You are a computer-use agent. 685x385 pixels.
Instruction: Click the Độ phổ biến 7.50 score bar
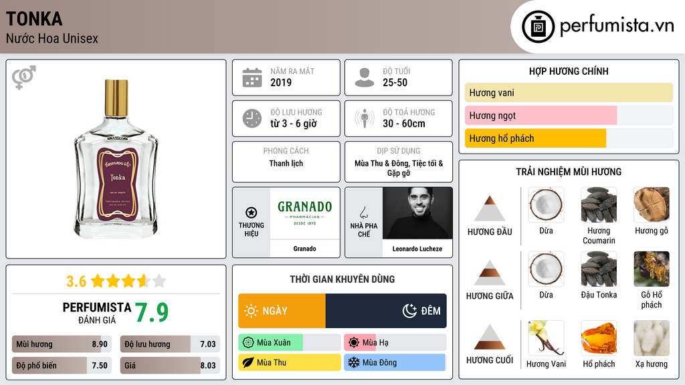coord(62,366)
